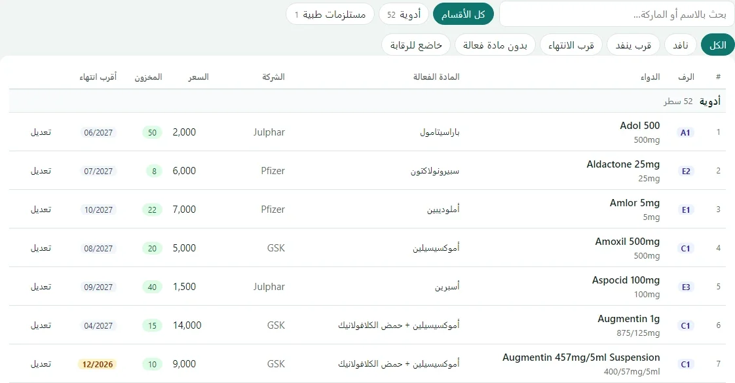Click the الرف column header
Image resolution: width=735 pixels, height=383 pixels.
[x=686, y=77]
